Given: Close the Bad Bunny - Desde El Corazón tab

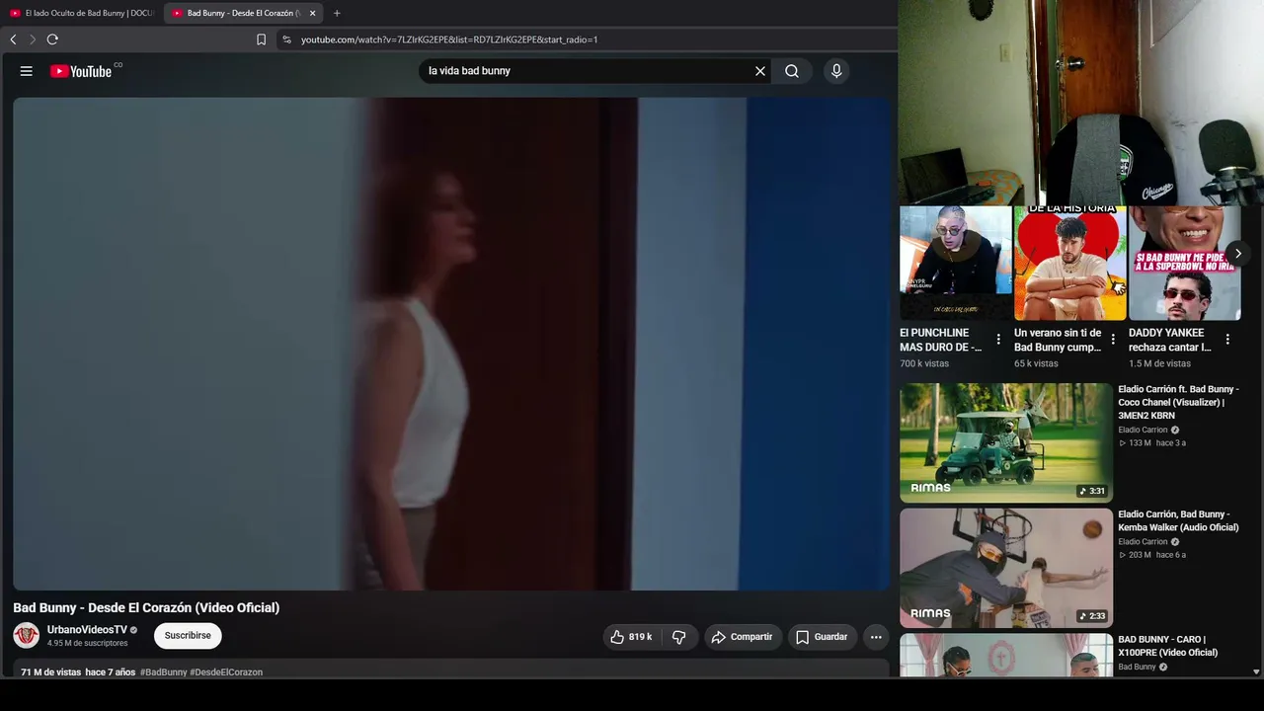Looking at the screenshot, I should [312, 13].
